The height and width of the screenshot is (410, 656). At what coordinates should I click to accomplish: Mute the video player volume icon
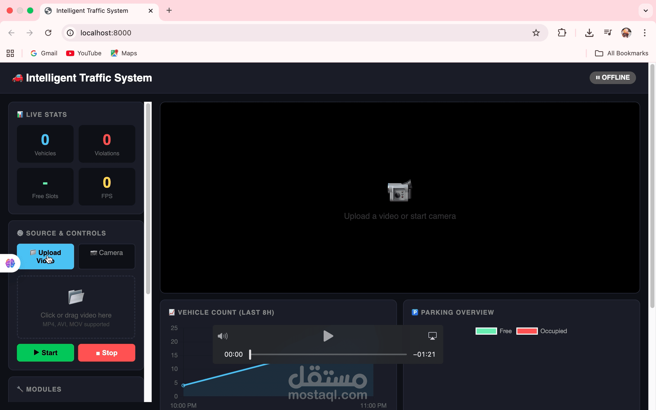(222, 336)
